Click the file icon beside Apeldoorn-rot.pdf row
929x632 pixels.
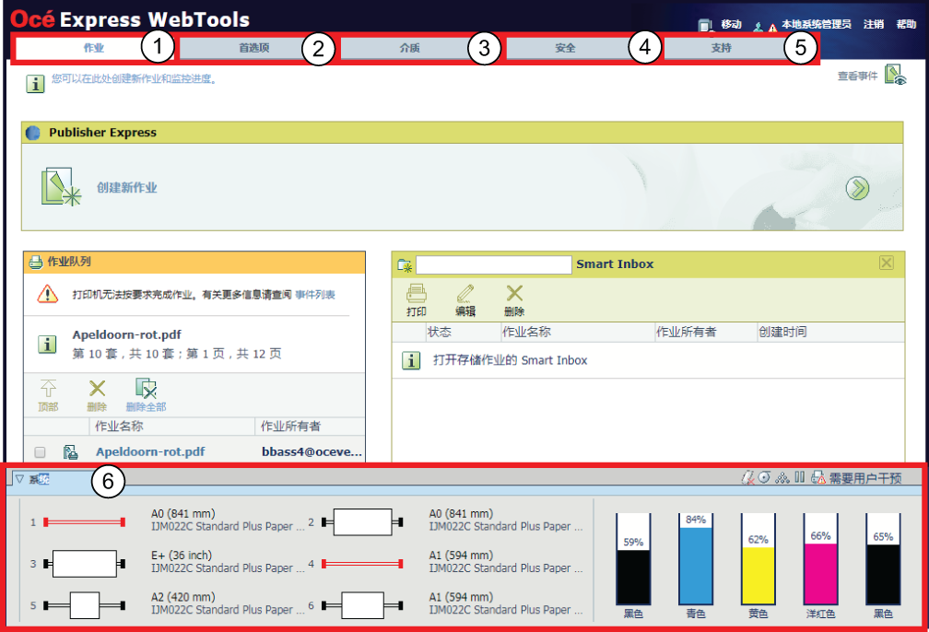(70, 452)
